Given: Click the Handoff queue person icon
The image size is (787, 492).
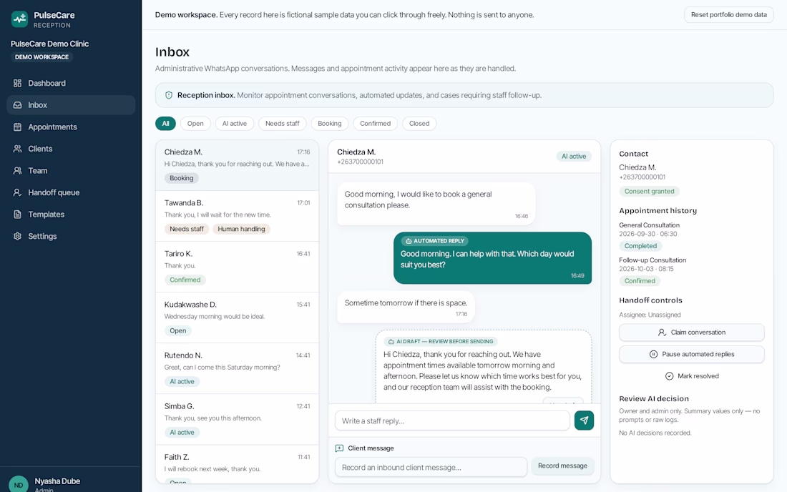Looking at the screenshot, I should pyautogui.click(x=18, y=192).
